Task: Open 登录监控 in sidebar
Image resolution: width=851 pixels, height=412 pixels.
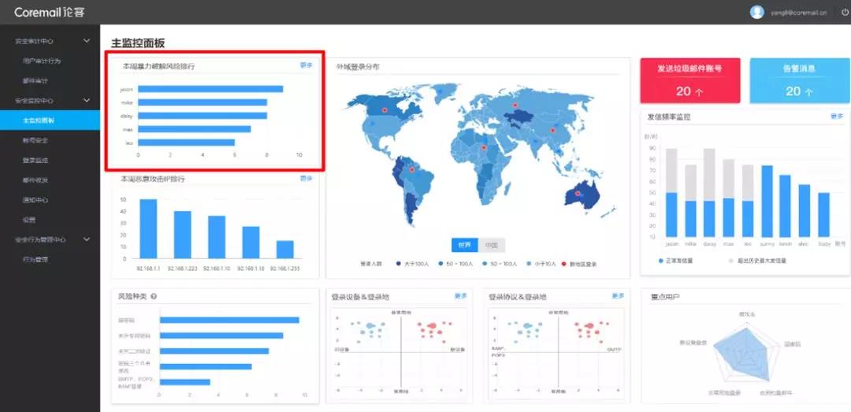Action: [x=35, y=160]
